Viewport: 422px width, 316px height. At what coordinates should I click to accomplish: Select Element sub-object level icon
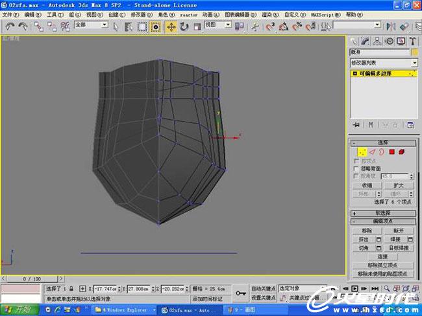tap(401, 152)
